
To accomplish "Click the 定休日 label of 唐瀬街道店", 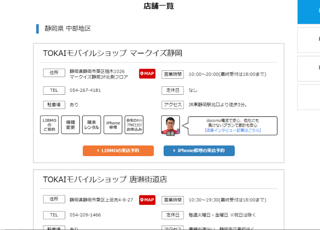I will click(172, 215).
